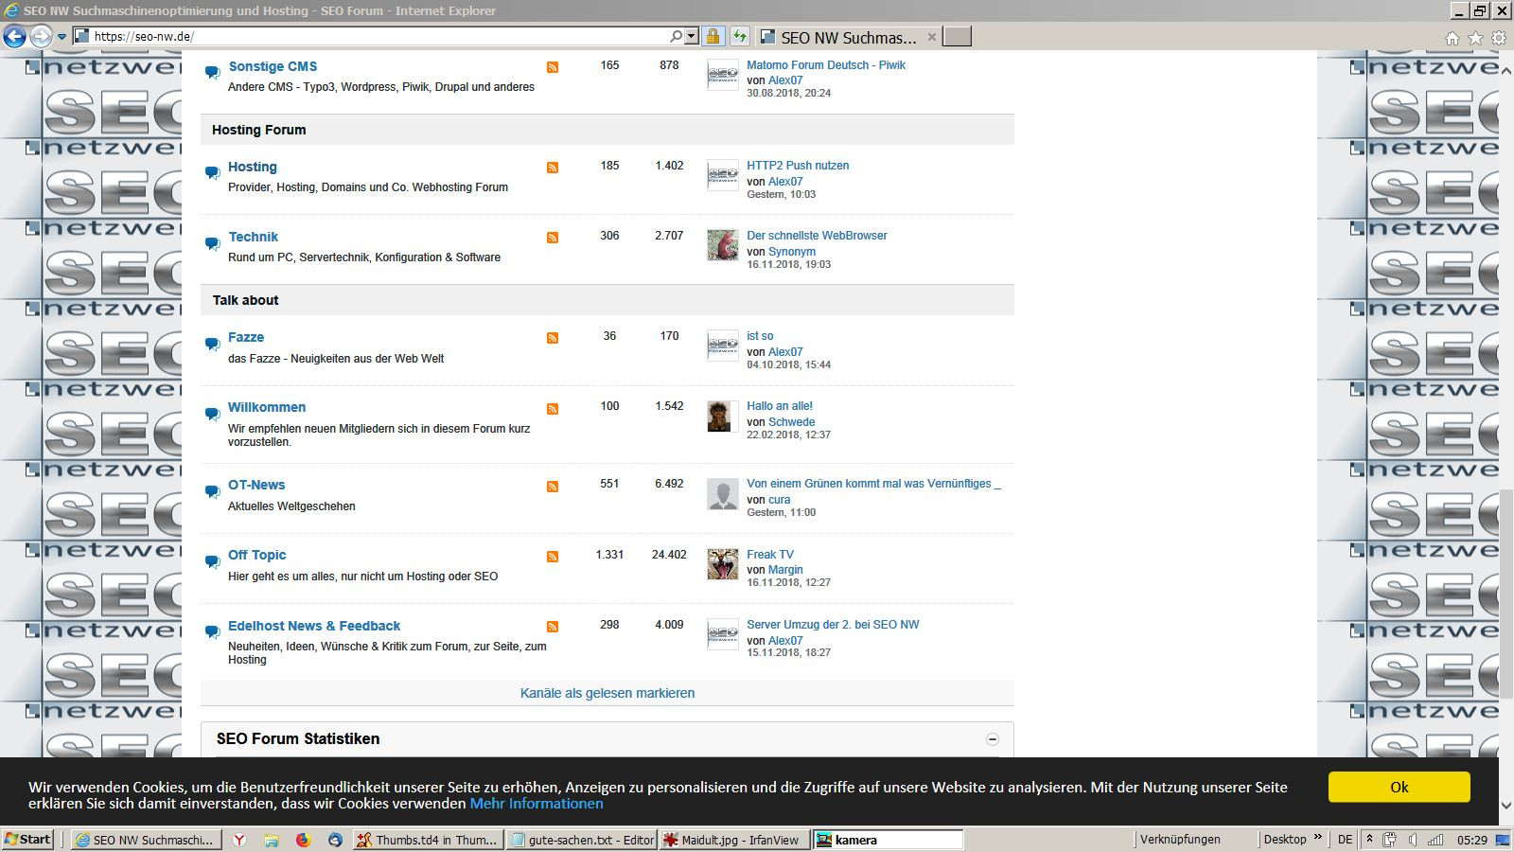
Task: Open the recent pages dropdown arrow
Action: [x=62, y=37]
